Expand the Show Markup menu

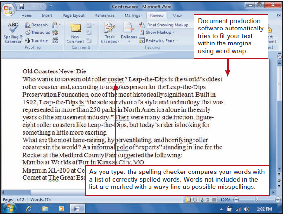[174, 32]
